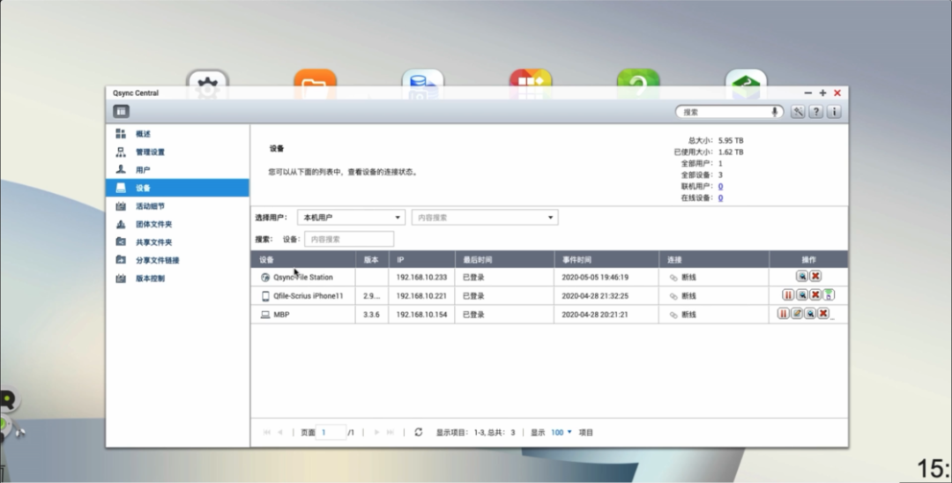Refresh the device list
Viewport: 952px width, 483px height.
[x=419, y=432]
